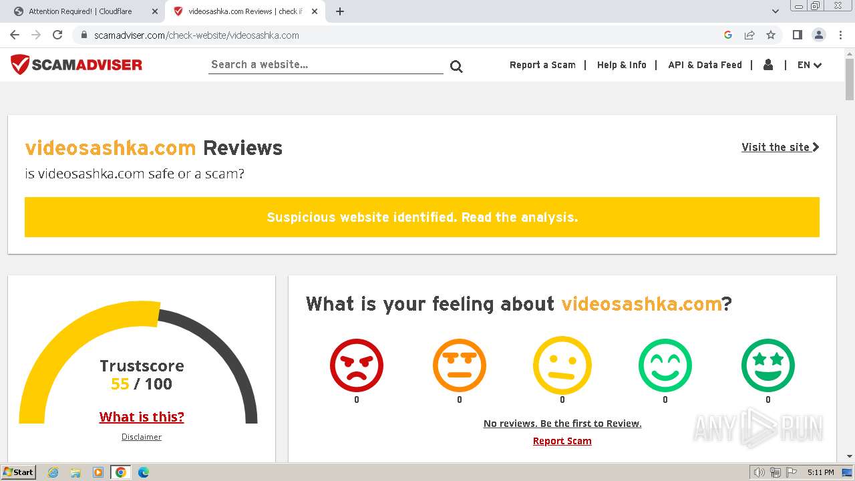Select the smiling green face
855x481 pixels.
coord(665,365)
